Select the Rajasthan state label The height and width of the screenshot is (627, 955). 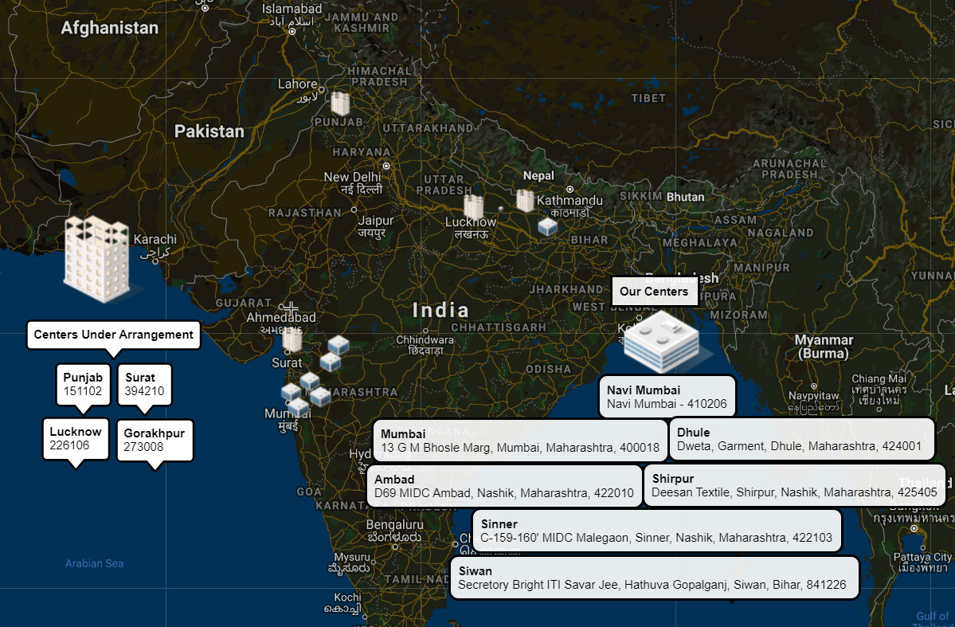click(x=305, y=213)
